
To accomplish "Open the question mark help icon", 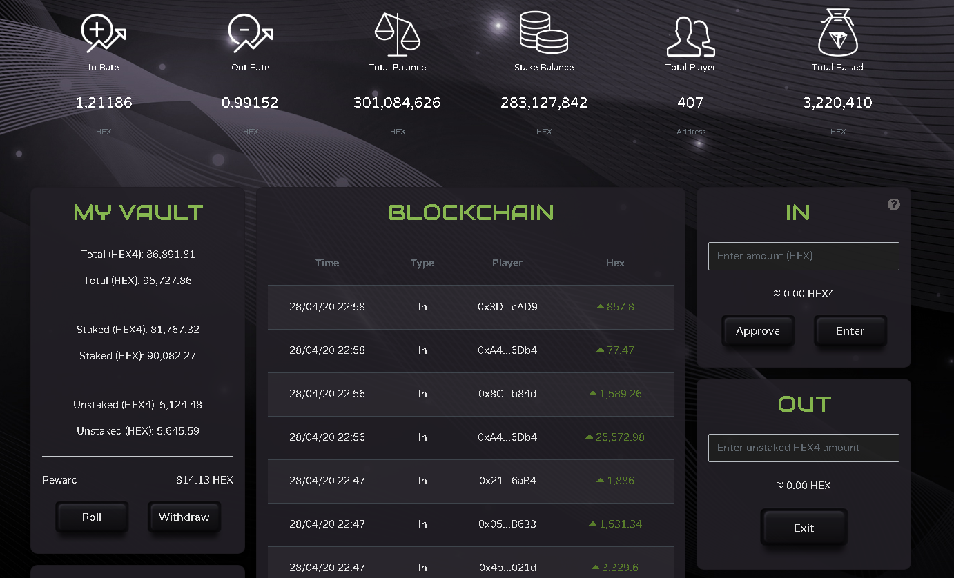I will 894,204.
